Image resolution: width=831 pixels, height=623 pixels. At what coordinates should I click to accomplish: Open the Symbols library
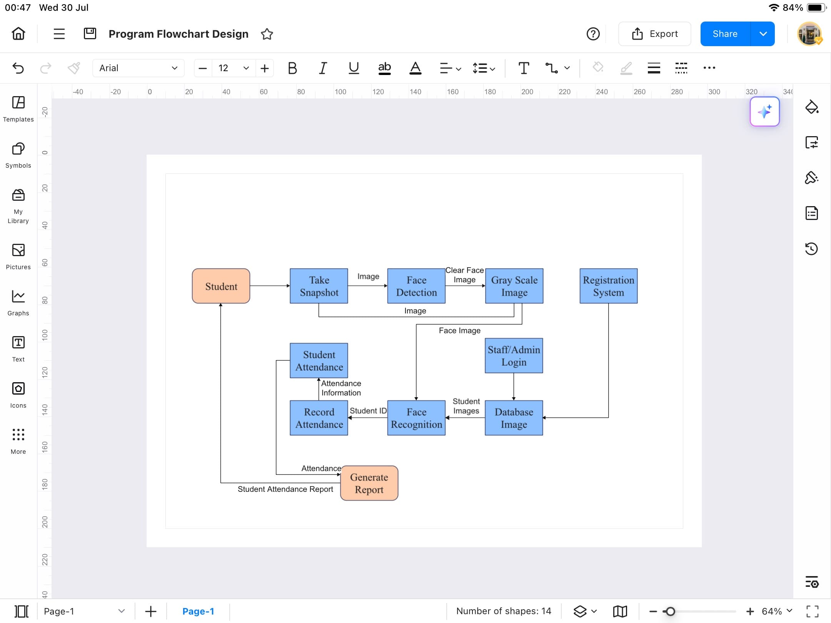(18, 153)
